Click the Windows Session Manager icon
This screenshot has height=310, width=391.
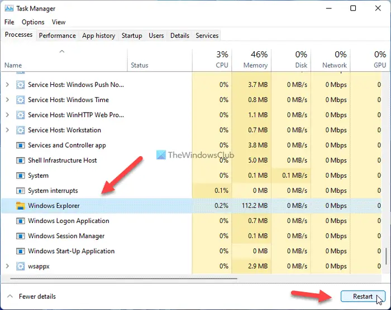click(x=21, y=236)
